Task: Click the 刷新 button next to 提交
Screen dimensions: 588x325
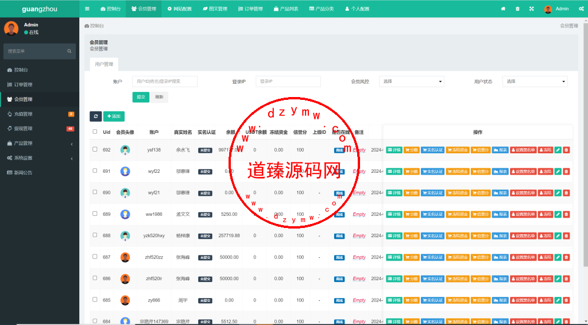Action: [160, 97]
